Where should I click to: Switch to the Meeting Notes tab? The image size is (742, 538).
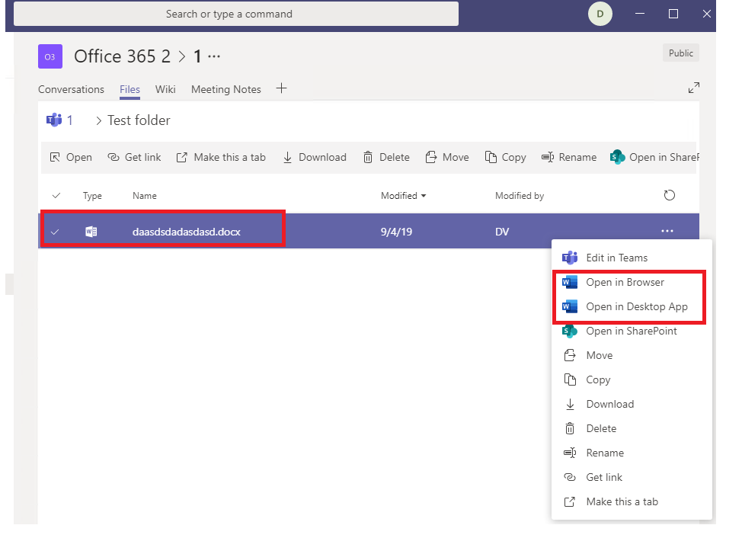[x=226, y=89]
